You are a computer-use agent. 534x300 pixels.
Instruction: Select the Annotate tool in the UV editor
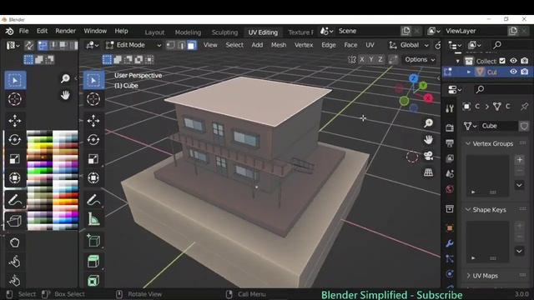15,200
